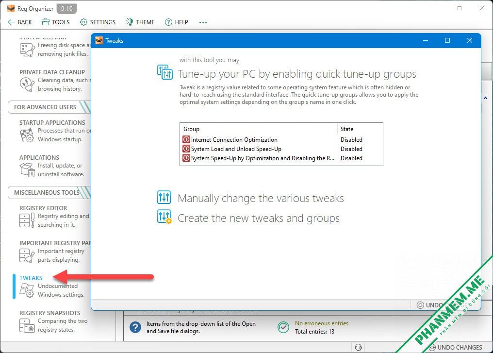The width and height of the screenshot is (493, 353).
Task: Click Disabled state of System Load row
Action: point(351,149)
